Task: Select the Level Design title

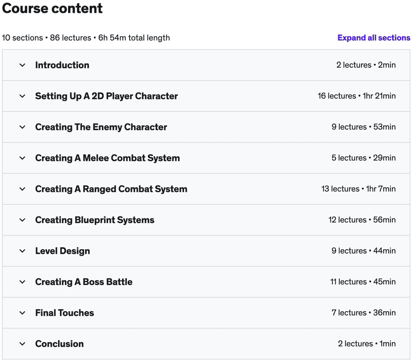Action: coord(63,251)
